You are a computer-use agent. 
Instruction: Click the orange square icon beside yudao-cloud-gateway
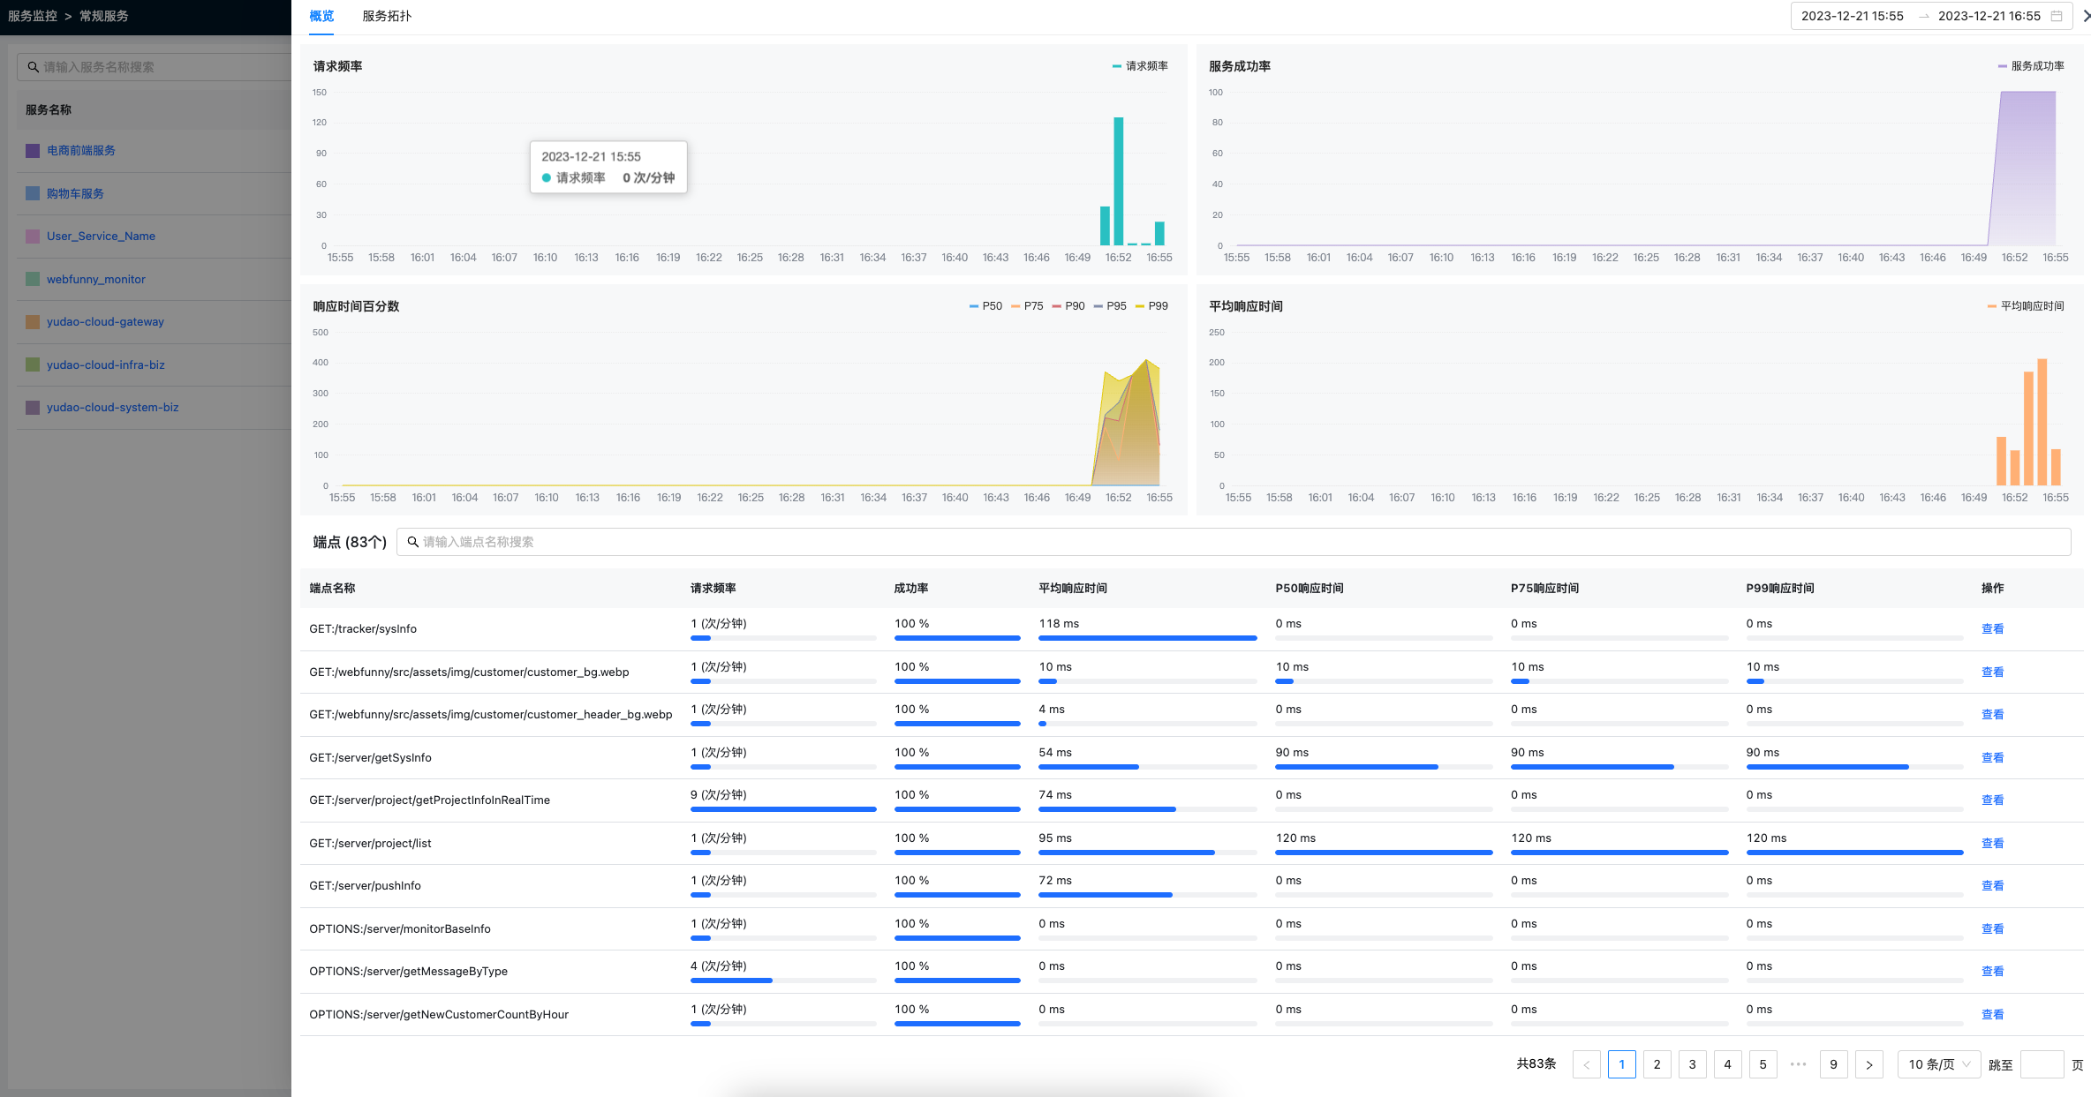[33, 322]
